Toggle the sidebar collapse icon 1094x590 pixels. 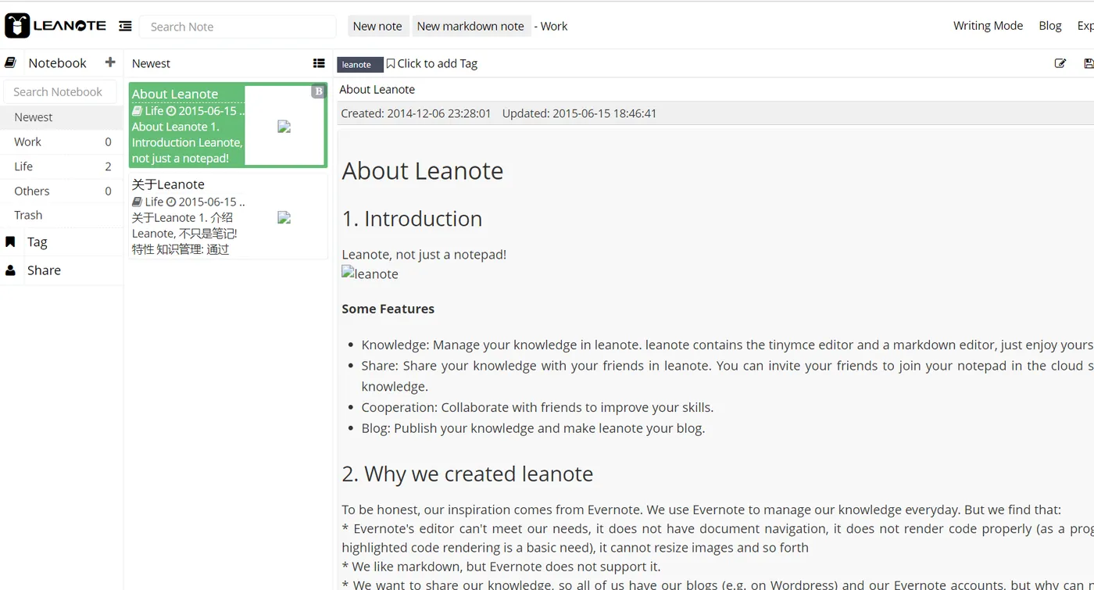pos(125,27)
